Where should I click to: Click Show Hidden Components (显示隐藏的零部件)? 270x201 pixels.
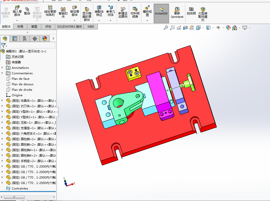(x=87, y=14)
